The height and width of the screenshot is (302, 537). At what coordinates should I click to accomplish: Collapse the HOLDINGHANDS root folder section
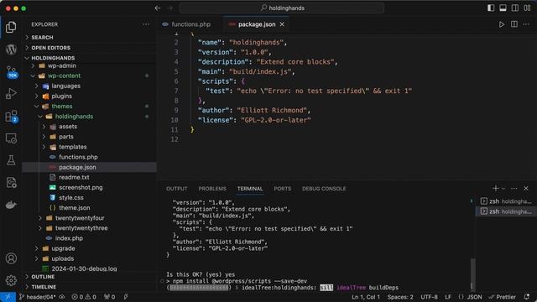(89, 58)
